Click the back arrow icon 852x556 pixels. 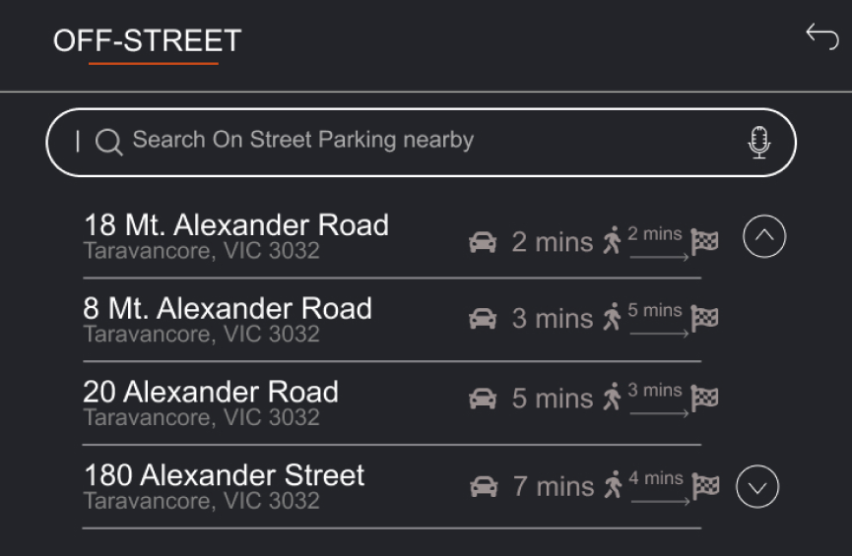pyautogui.click(x=821, y=36)
